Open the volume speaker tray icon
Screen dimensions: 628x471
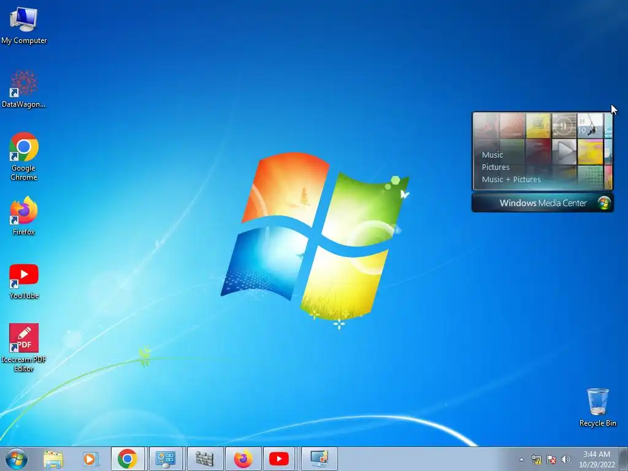point(566,459)
